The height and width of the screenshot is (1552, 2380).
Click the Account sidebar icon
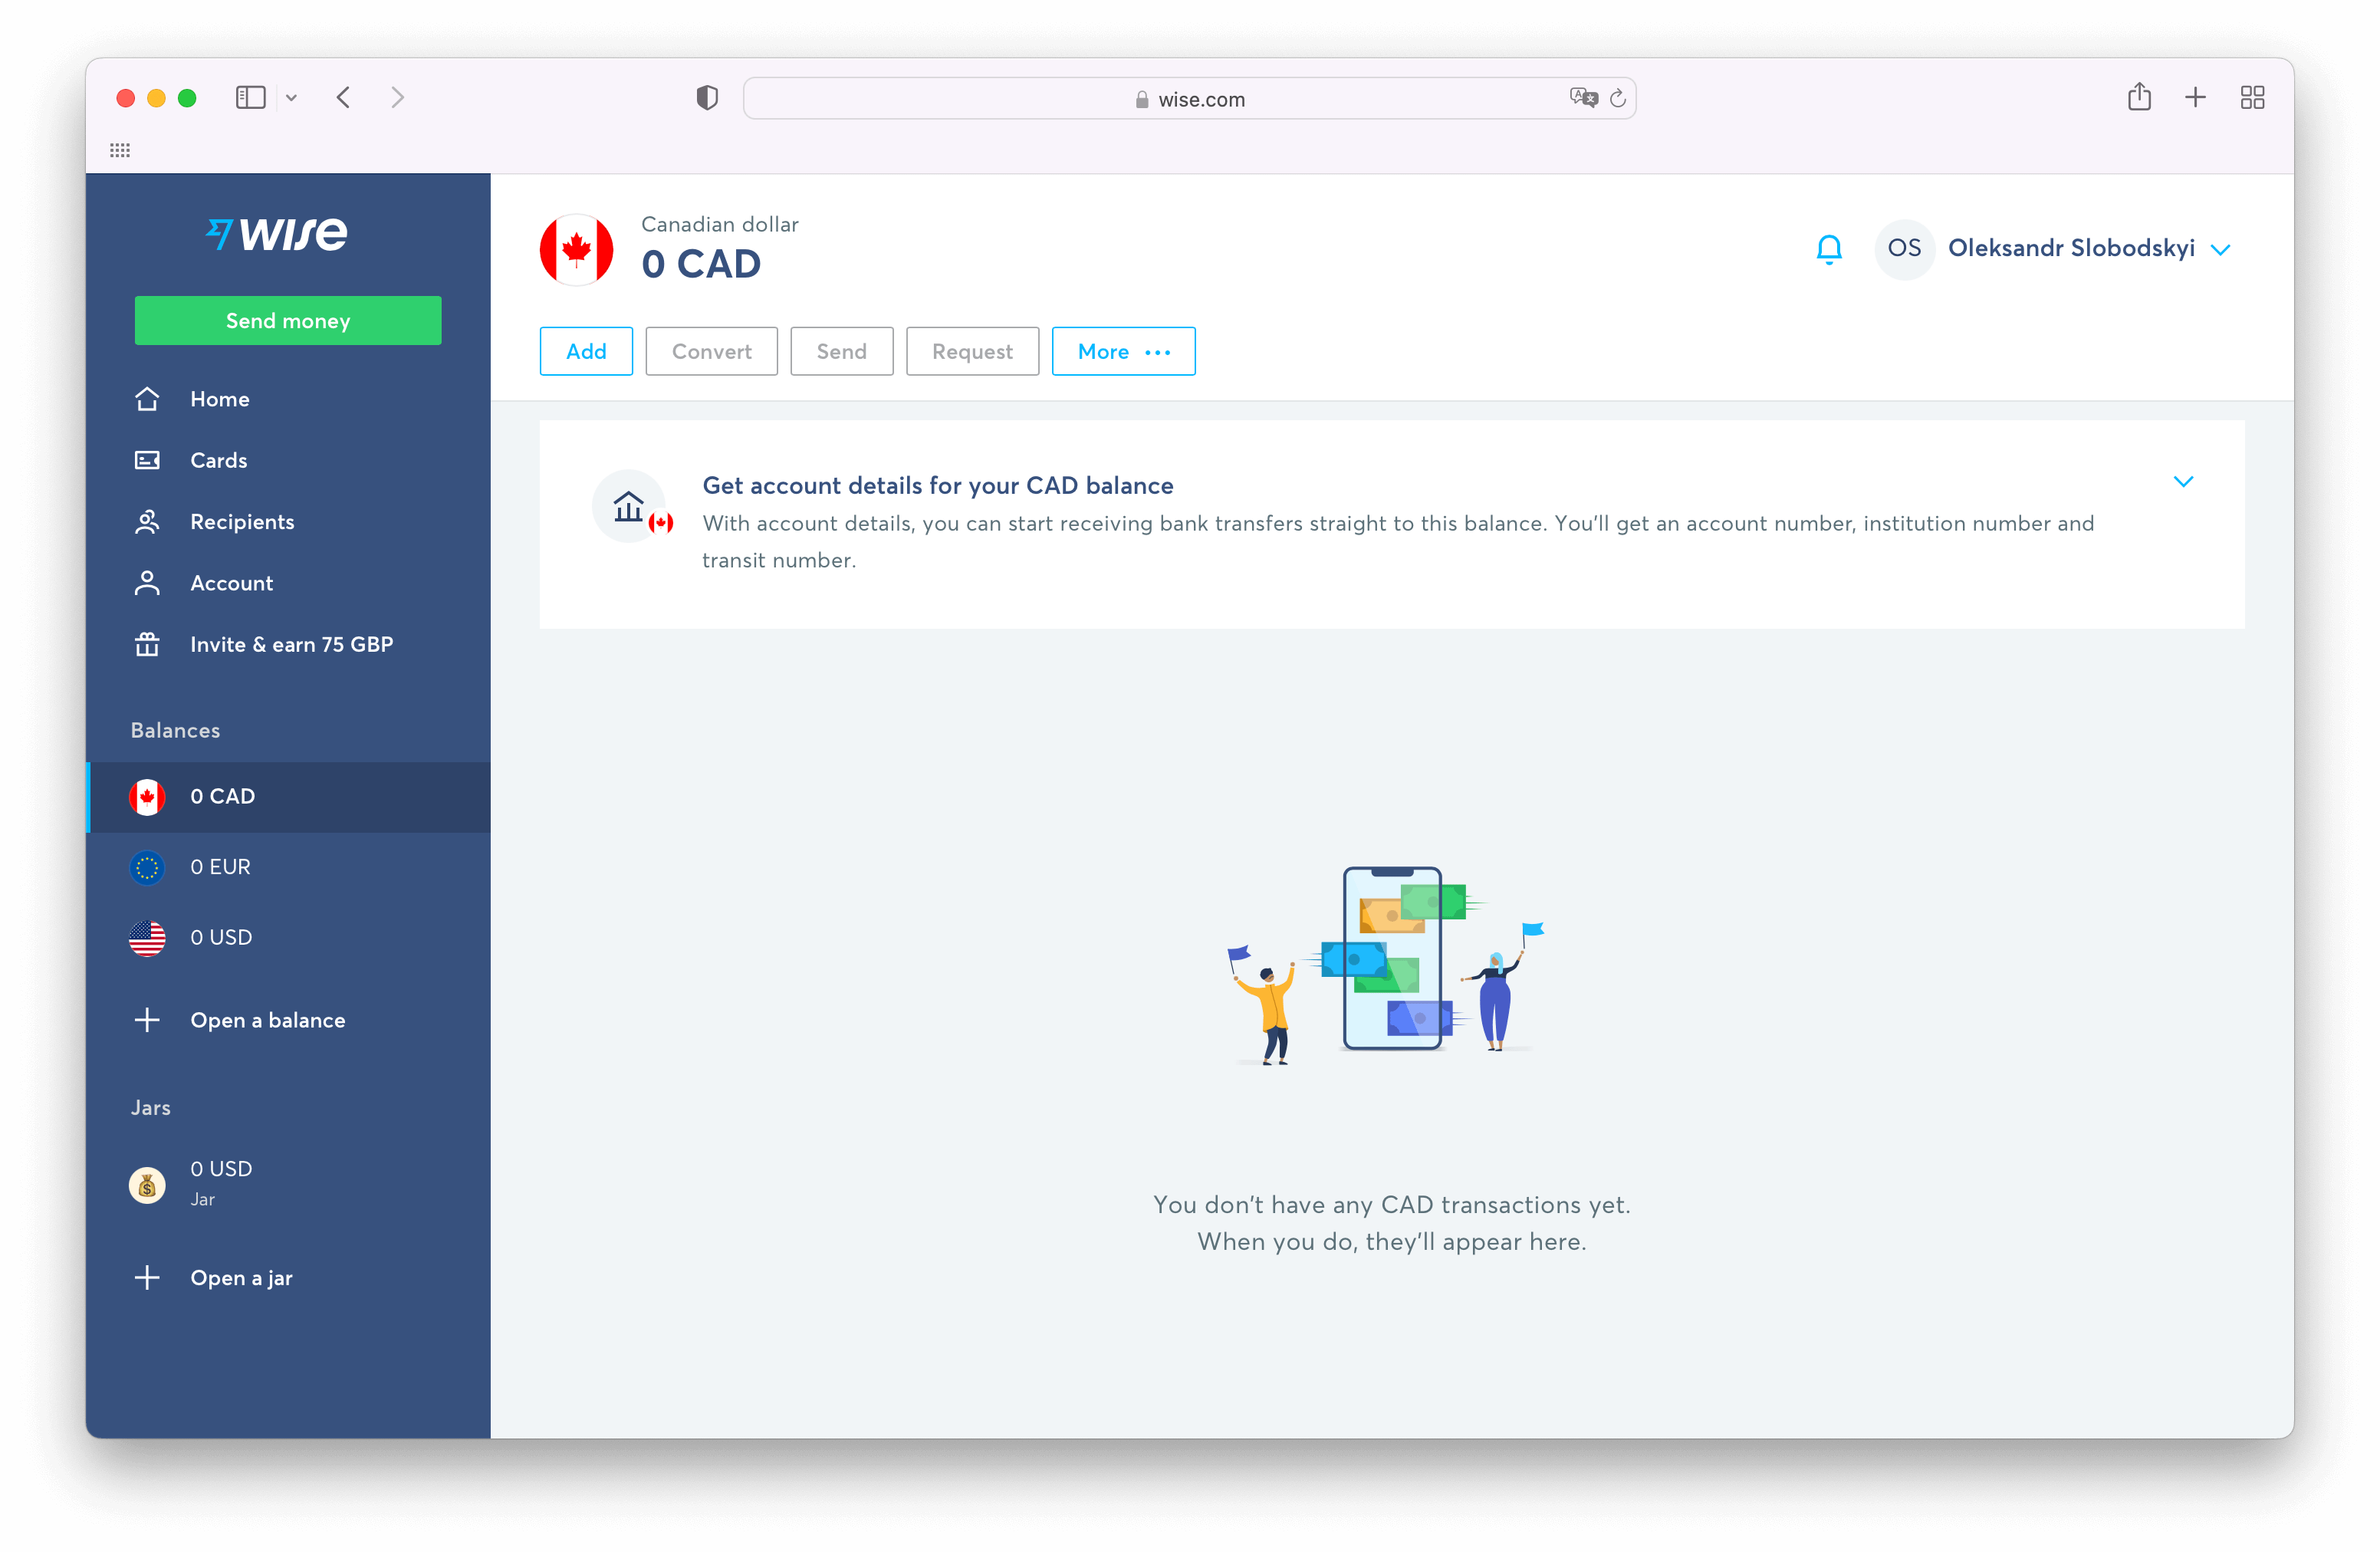pyautogui.click(x=147, y=583)
